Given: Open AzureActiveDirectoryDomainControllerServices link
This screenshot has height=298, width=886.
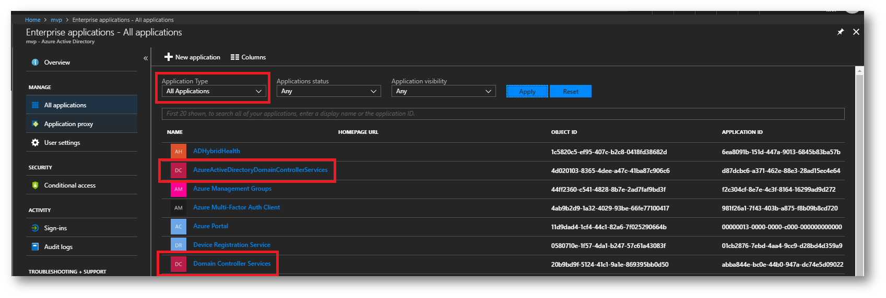Looking at the screenshot, I should tap(261, 170).
